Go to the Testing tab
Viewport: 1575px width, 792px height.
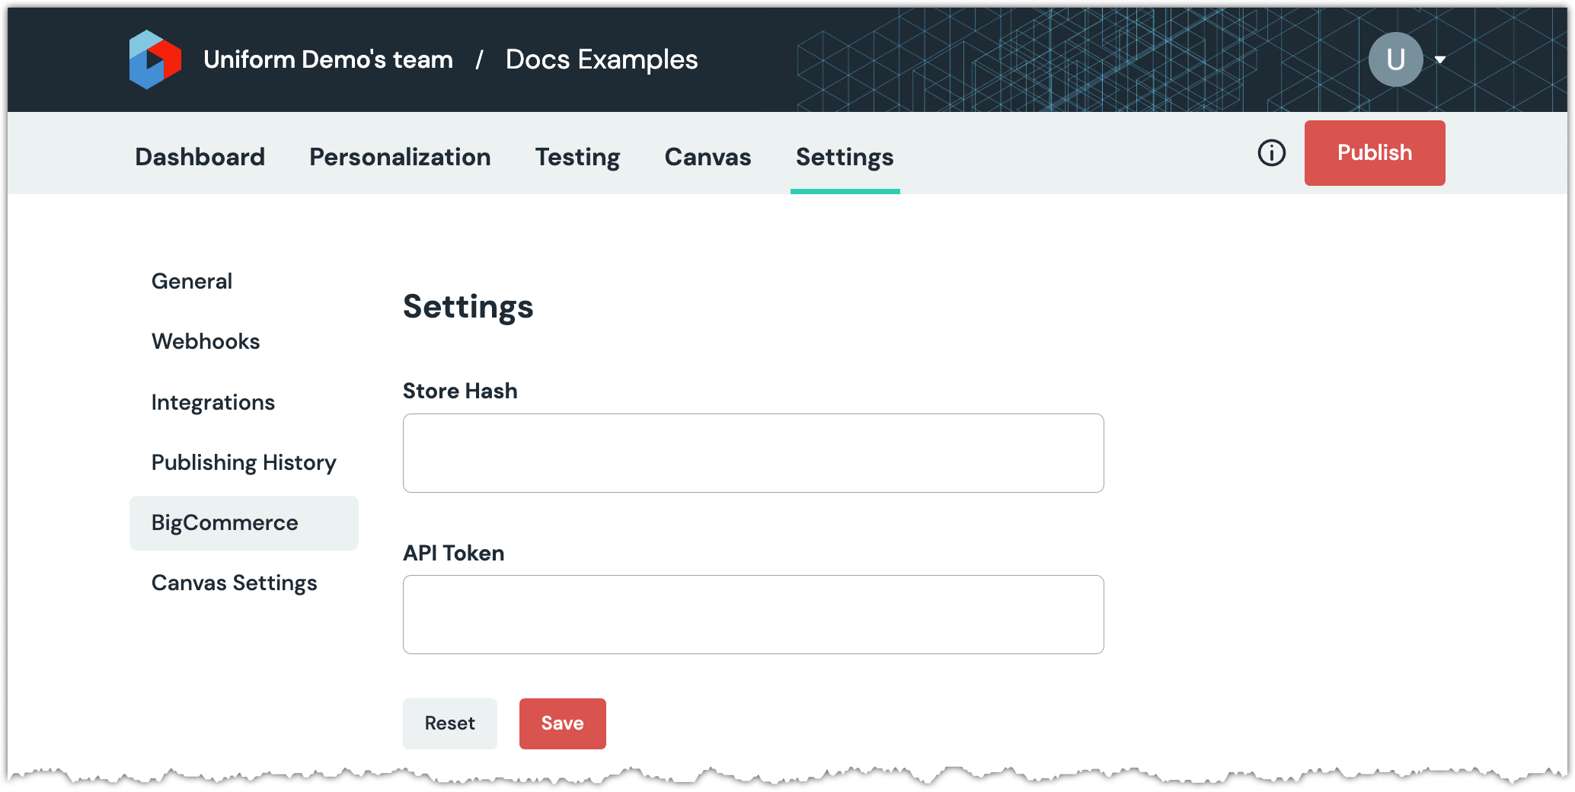(577, 157)
